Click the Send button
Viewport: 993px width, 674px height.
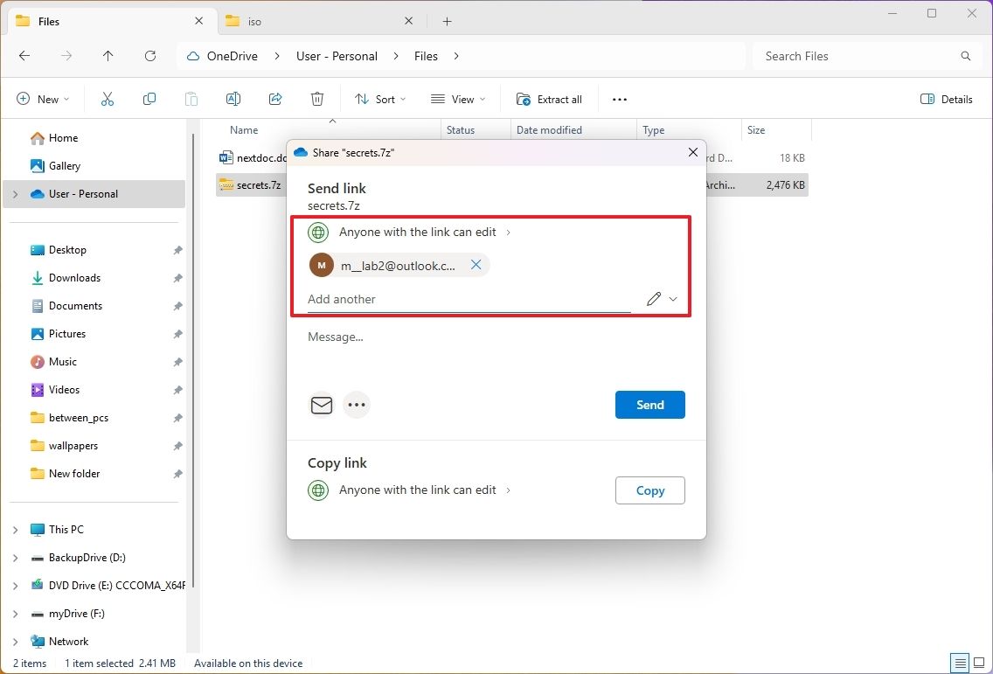[649, 405]
